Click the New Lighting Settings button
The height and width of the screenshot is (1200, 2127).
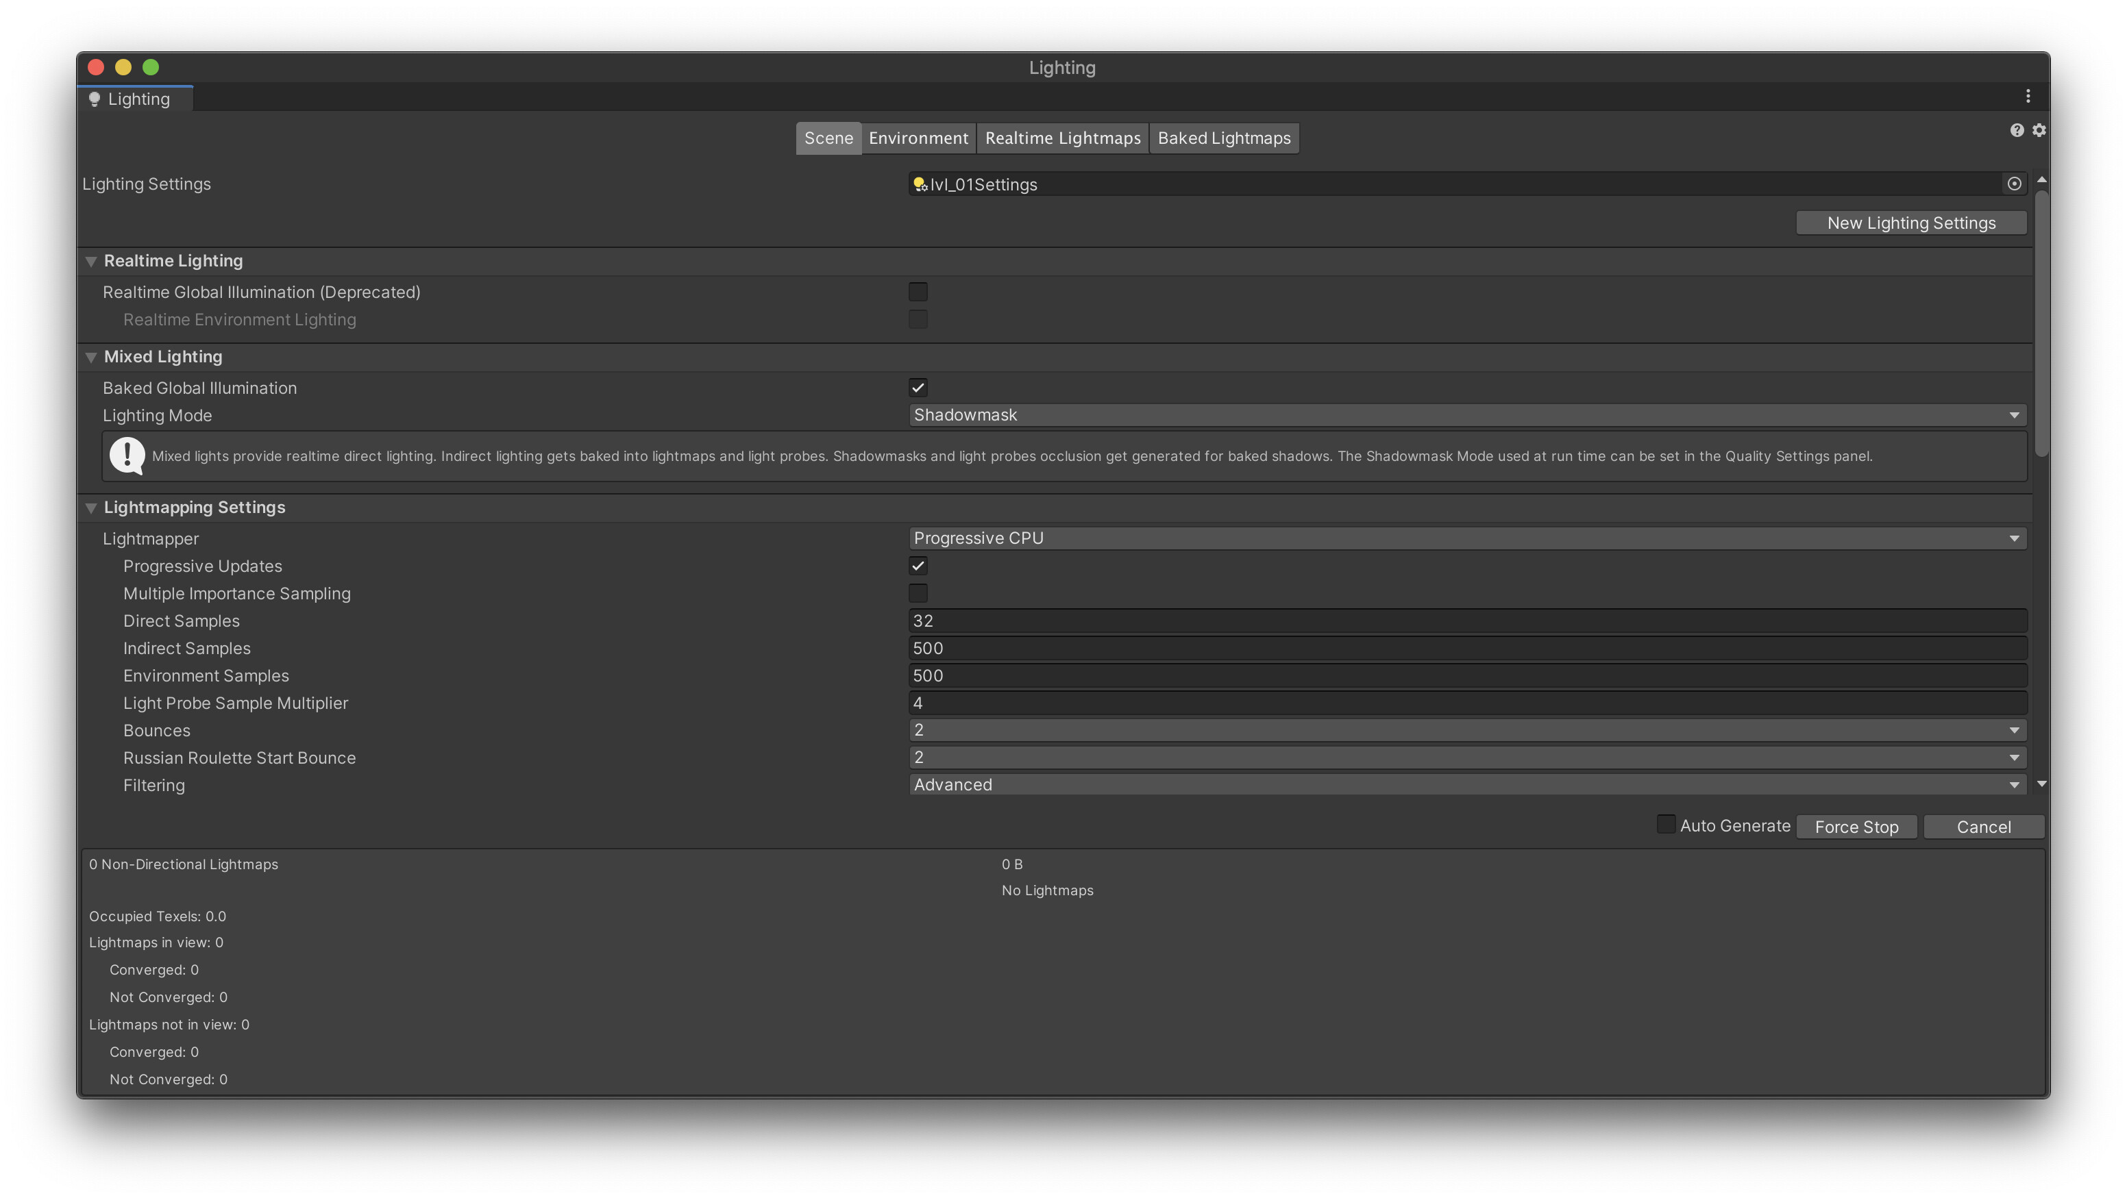pos(1910,222)
